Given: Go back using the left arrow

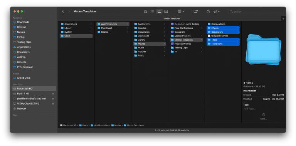Looking at the screenshot, I should tap(63, 12).
